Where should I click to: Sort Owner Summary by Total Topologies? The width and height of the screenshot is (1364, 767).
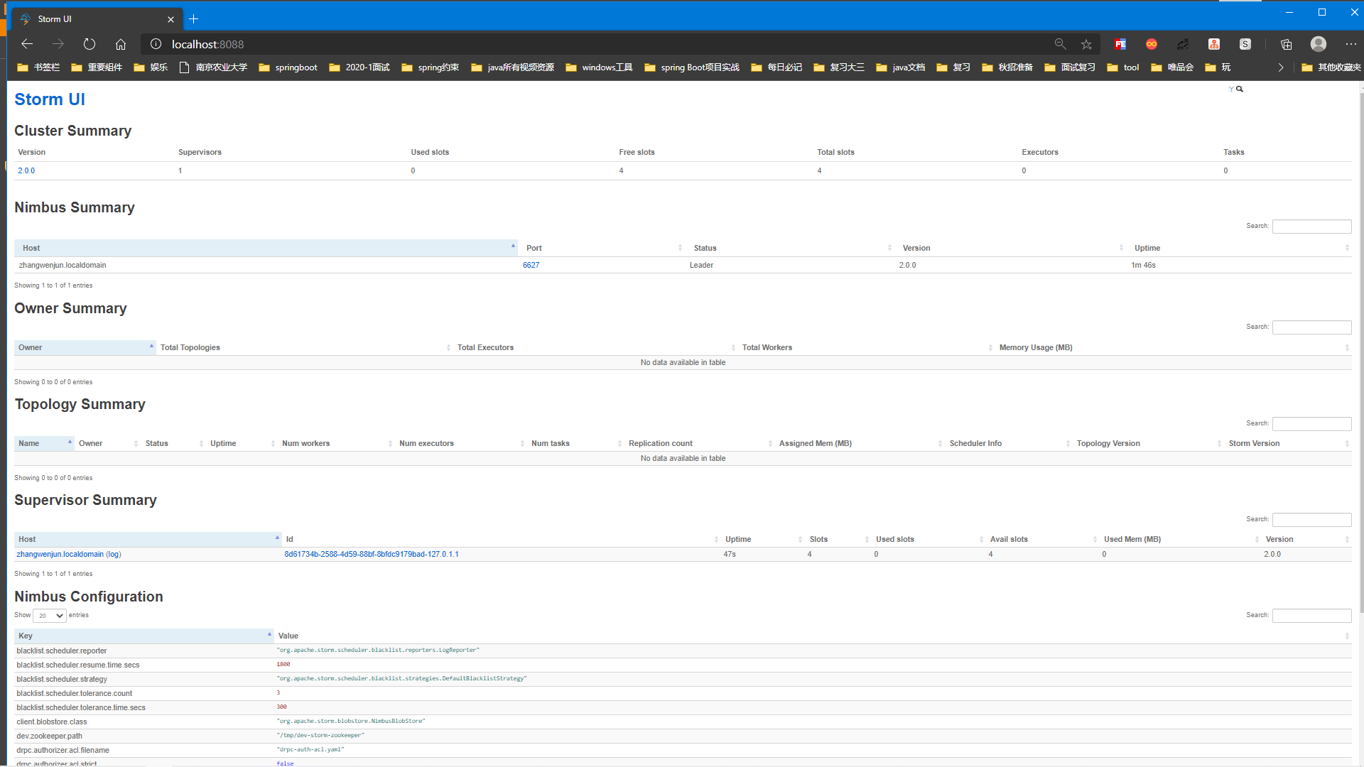304,347
